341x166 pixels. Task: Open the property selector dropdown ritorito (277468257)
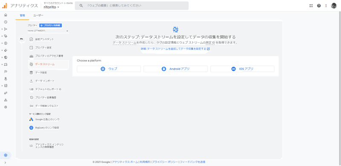tap(48, 31)
